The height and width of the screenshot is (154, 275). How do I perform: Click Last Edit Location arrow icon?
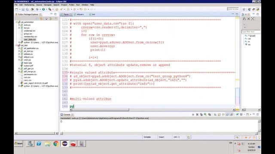coord(81,9)
